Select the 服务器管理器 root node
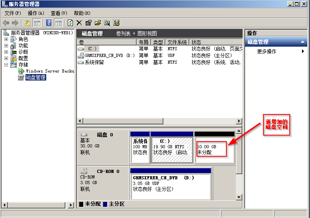Screen dimensions: 310x218 coord(42,33)
